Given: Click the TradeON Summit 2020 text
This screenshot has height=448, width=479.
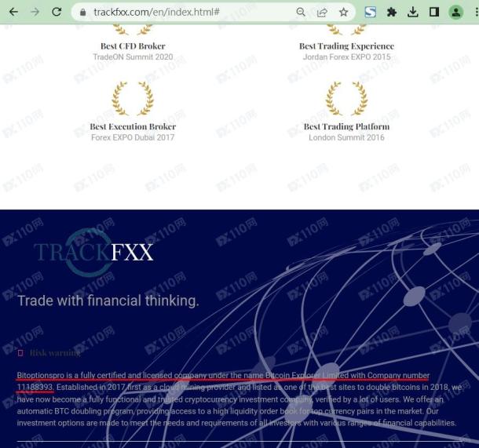Looking at the screenshot, I should pos(133,56).
